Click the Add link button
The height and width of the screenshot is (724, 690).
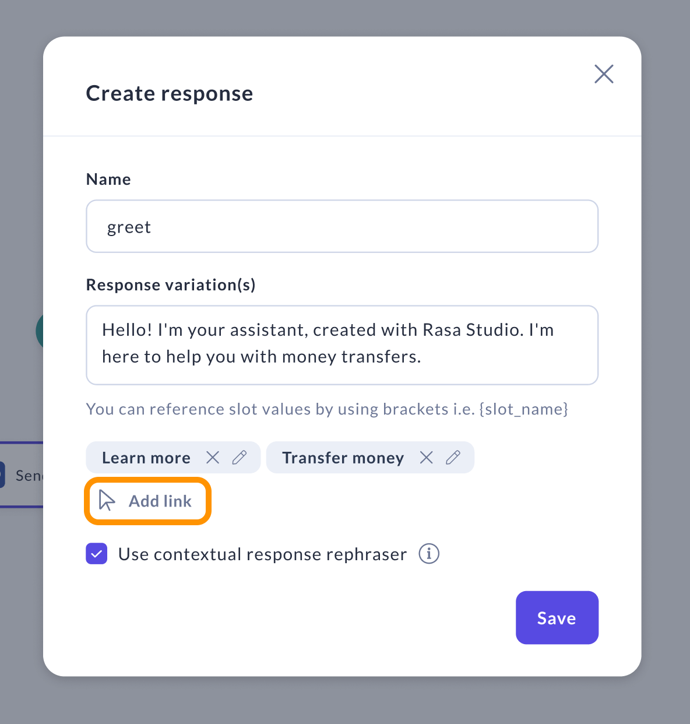pos(147,501)
